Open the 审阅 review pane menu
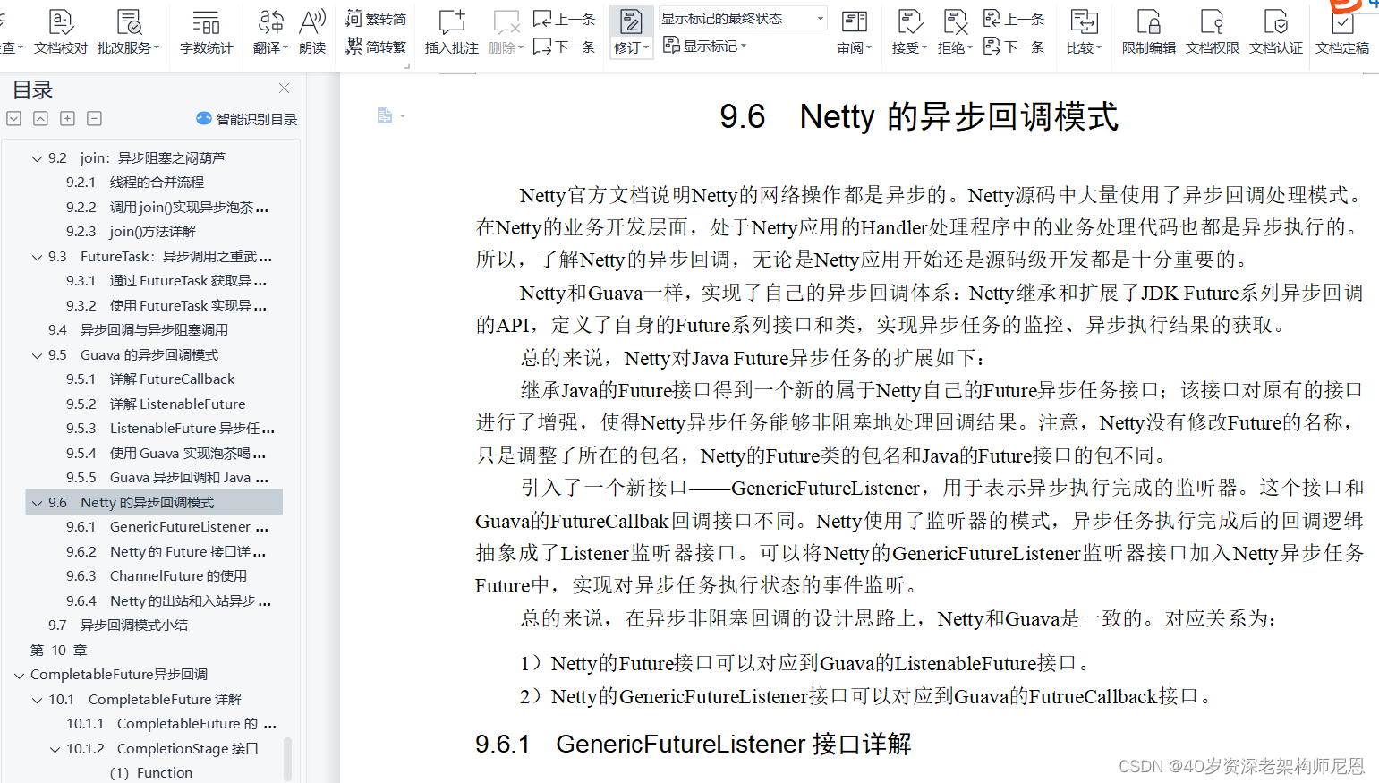The width and height of the screenshot is (1379, 783). (854, 31)
